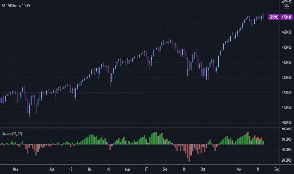Click the 4500.00 price axis label
This screenshot has height=174, width=294.
[x=286, y=47]
